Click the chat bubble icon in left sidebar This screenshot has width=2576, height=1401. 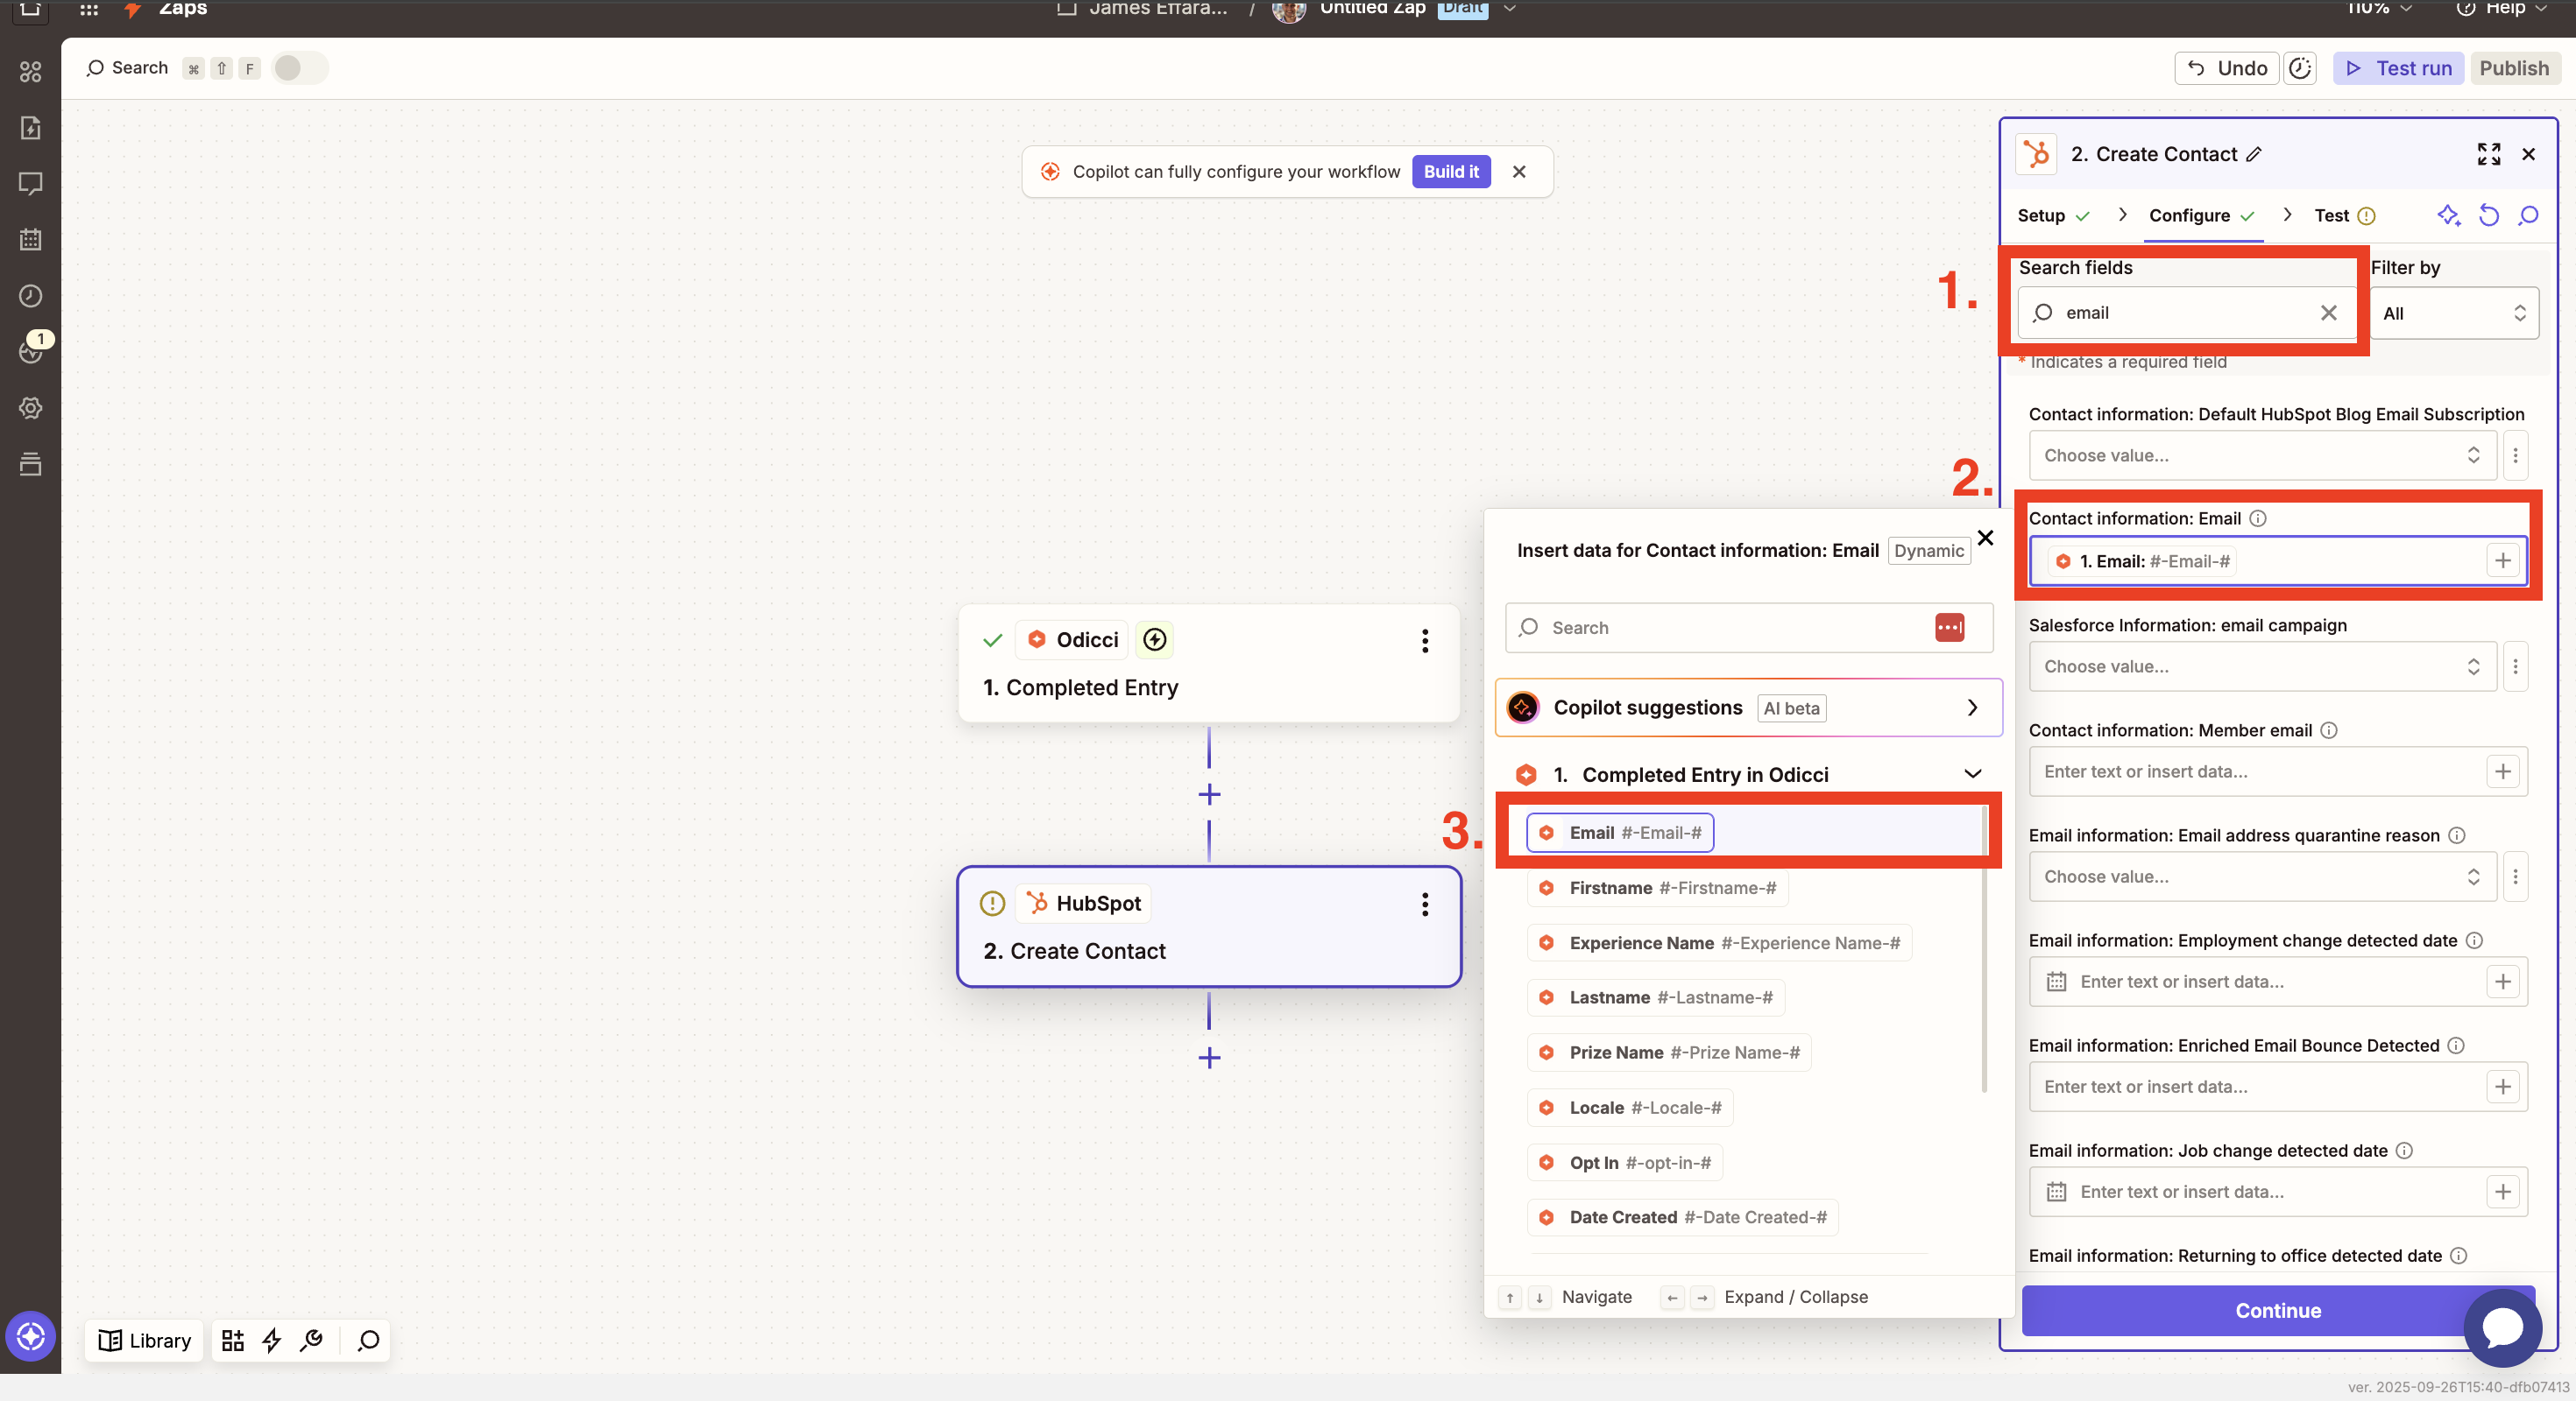tap(31, 184)
